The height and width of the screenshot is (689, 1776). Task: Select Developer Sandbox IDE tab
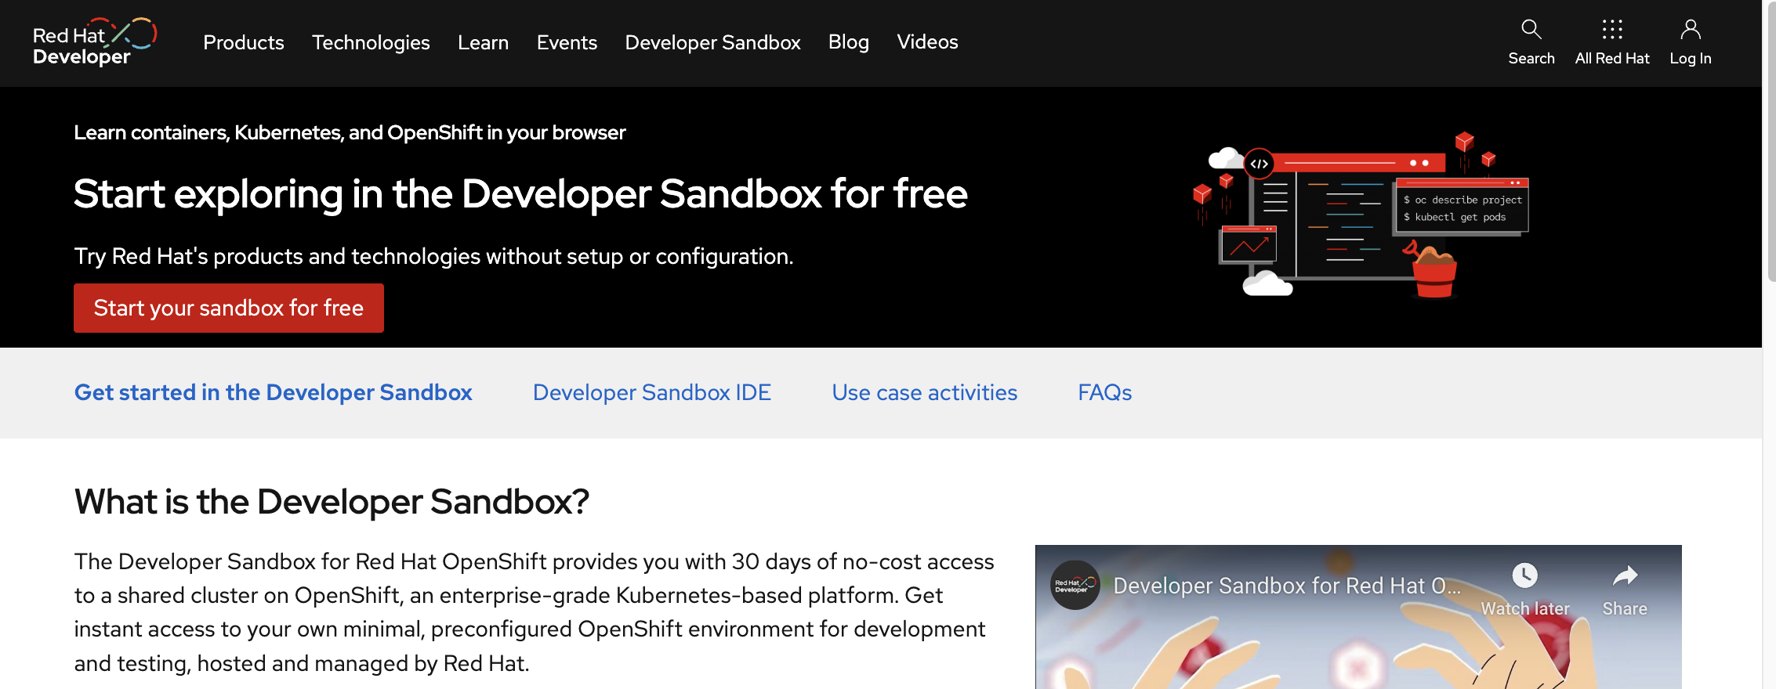pos(652,392)
